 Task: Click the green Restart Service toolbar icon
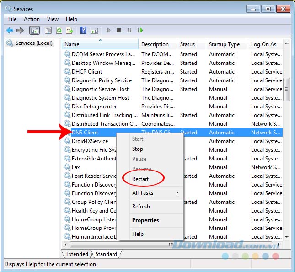pos(140,31)
